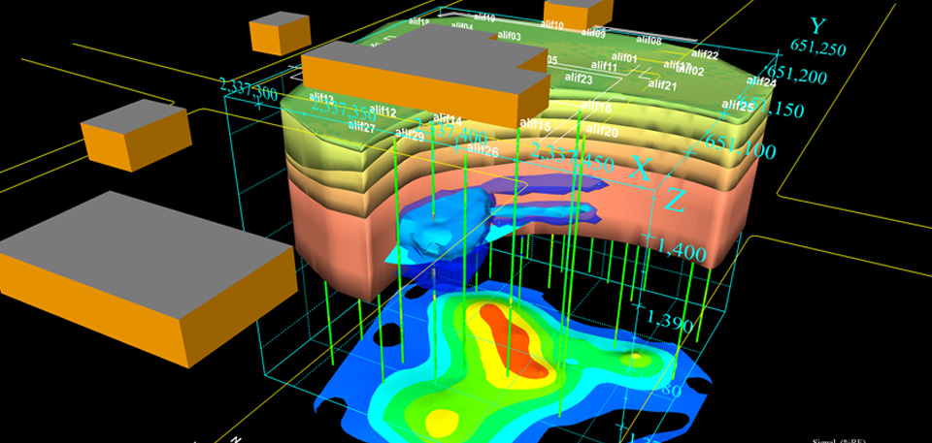Pick the red high-concentration contour zone
Screen dimensions: 932x443
(x=509, y=339)
